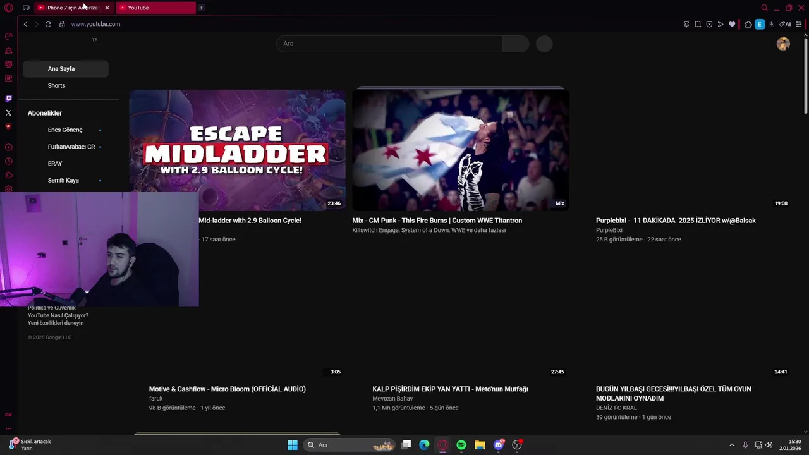Open the browser downloads icon

coord(771,24)
